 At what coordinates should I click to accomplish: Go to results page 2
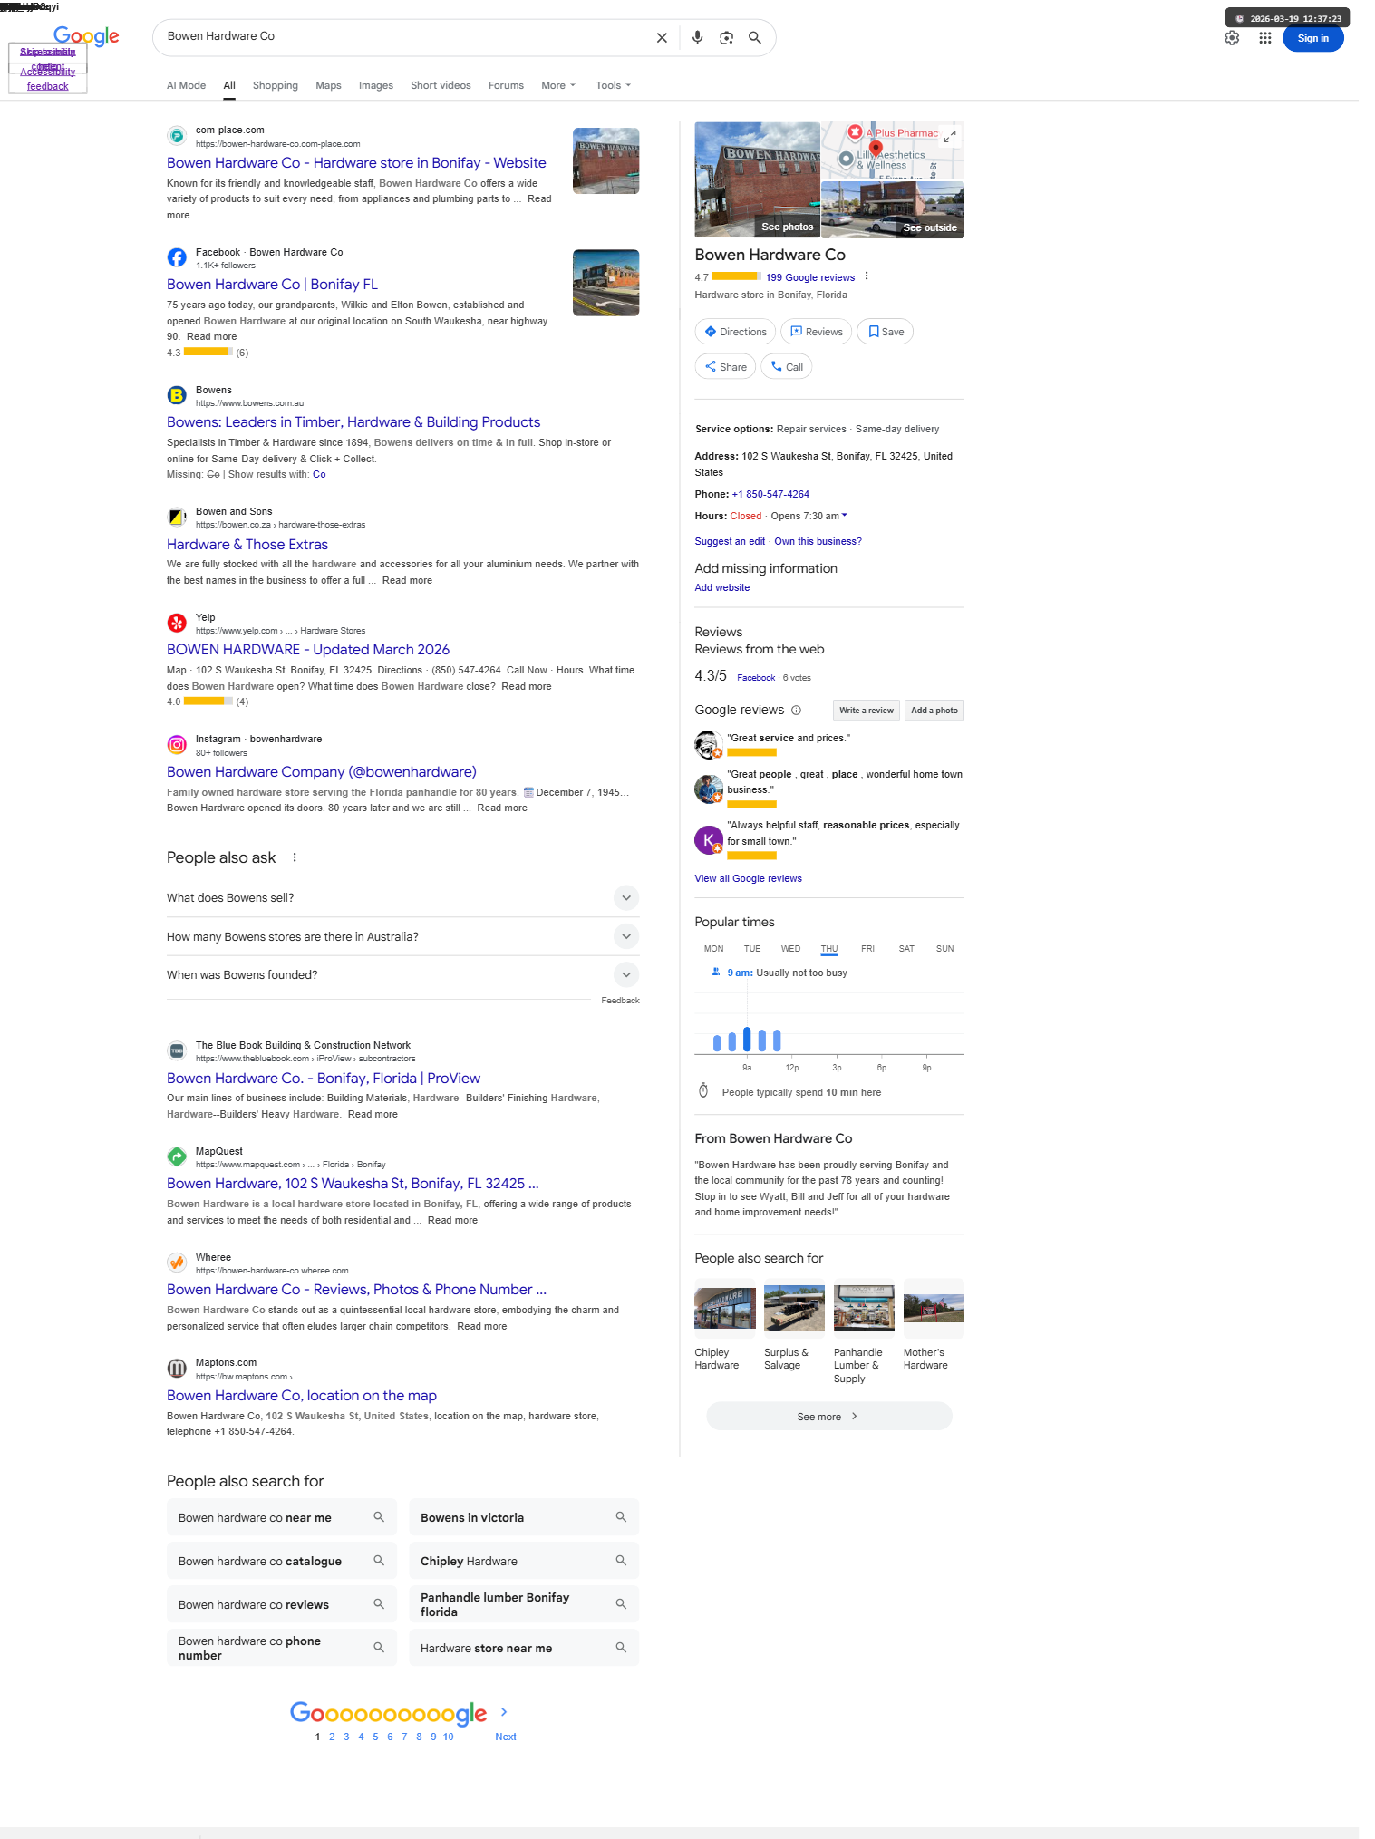point(332,1737)
